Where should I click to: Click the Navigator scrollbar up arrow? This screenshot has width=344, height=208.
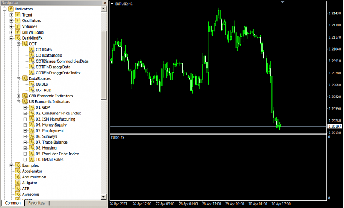(x=103, y=9)
